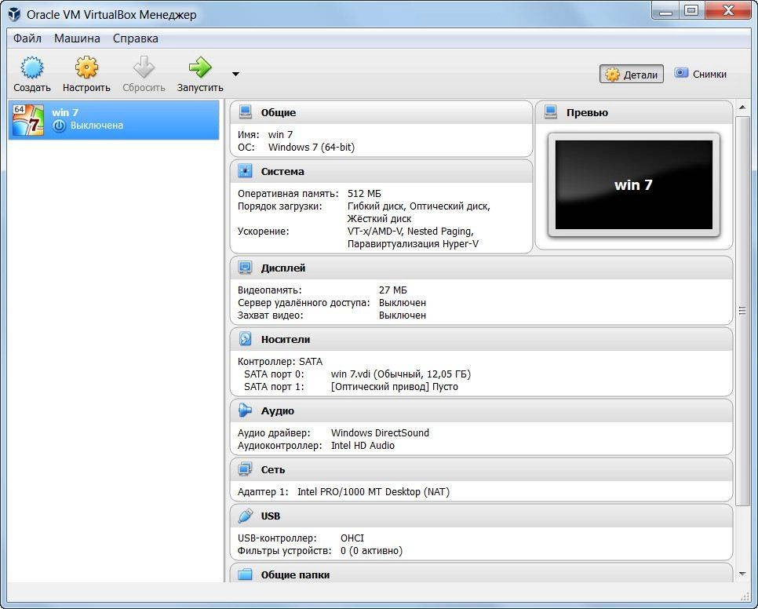The height and width of the screenshot is (609, 758).
Task: Click the Intel HD Audio controller value
Action: tap(363, 446)
